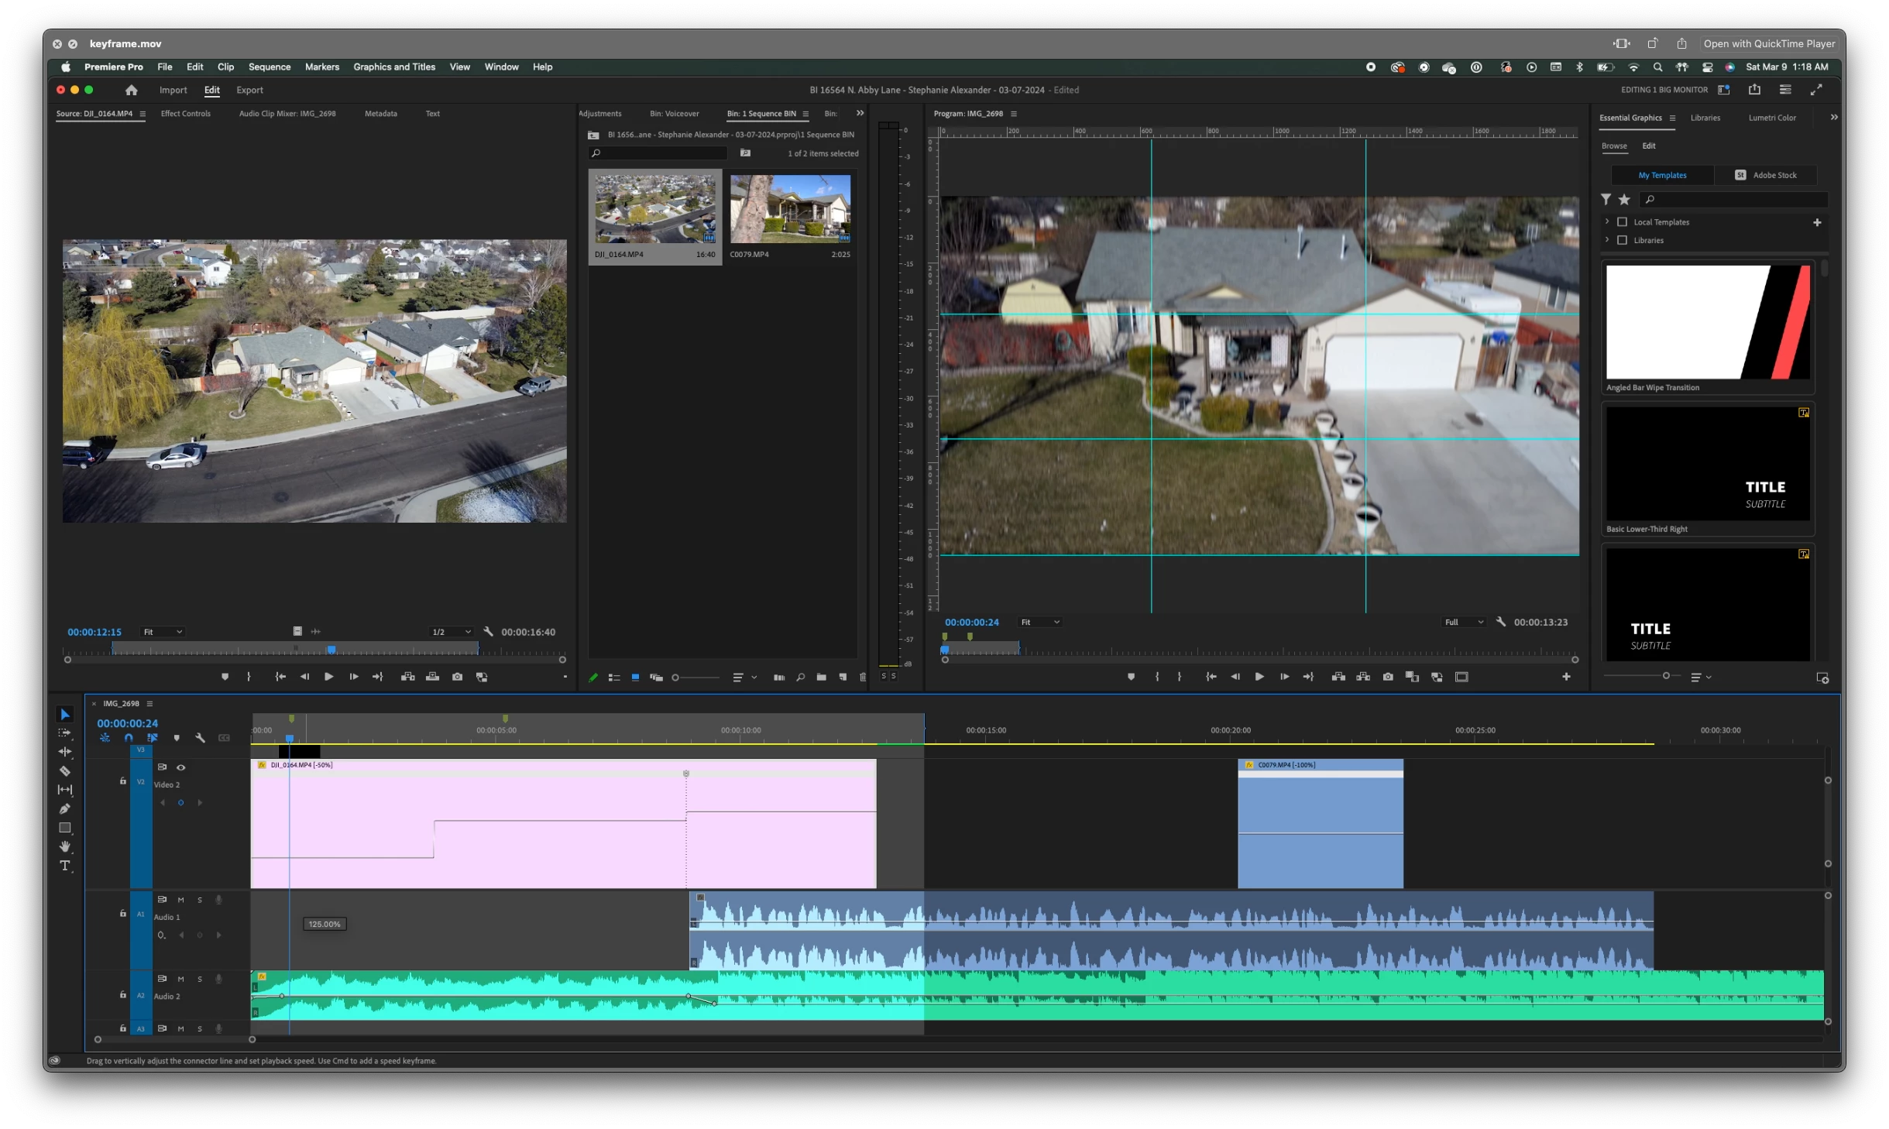
Task: Click the Essential Graphics thumbnail size slider
Action: [x=1665, y=676]
